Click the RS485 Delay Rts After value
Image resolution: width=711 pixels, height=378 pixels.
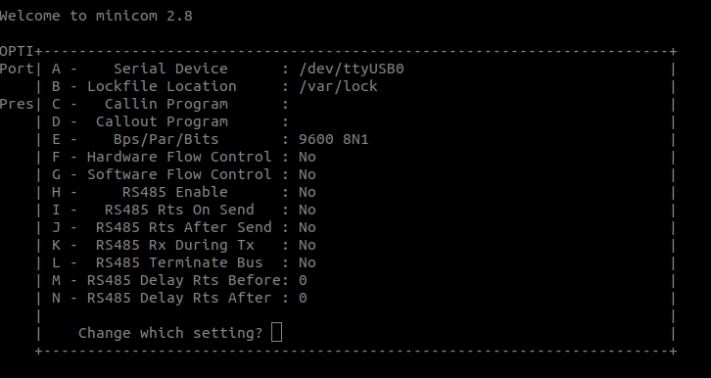(303, 299)
